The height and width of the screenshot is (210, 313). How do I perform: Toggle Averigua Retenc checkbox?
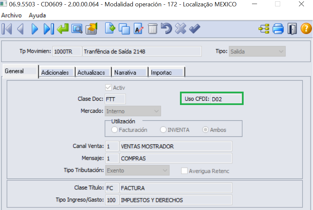pyautogui.click(x=184, y=171)
